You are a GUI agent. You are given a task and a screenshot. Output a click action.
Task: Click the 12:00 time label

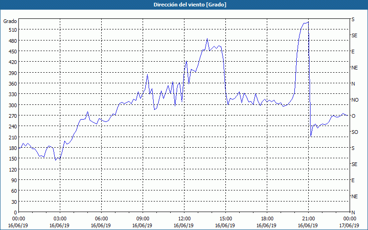pyautogui.click(x=184, y=219)
